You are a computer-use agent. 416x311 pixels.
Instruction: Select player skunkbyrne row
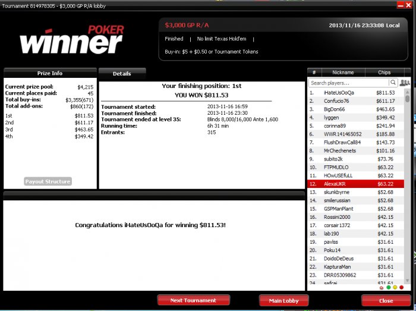(356, 192)
